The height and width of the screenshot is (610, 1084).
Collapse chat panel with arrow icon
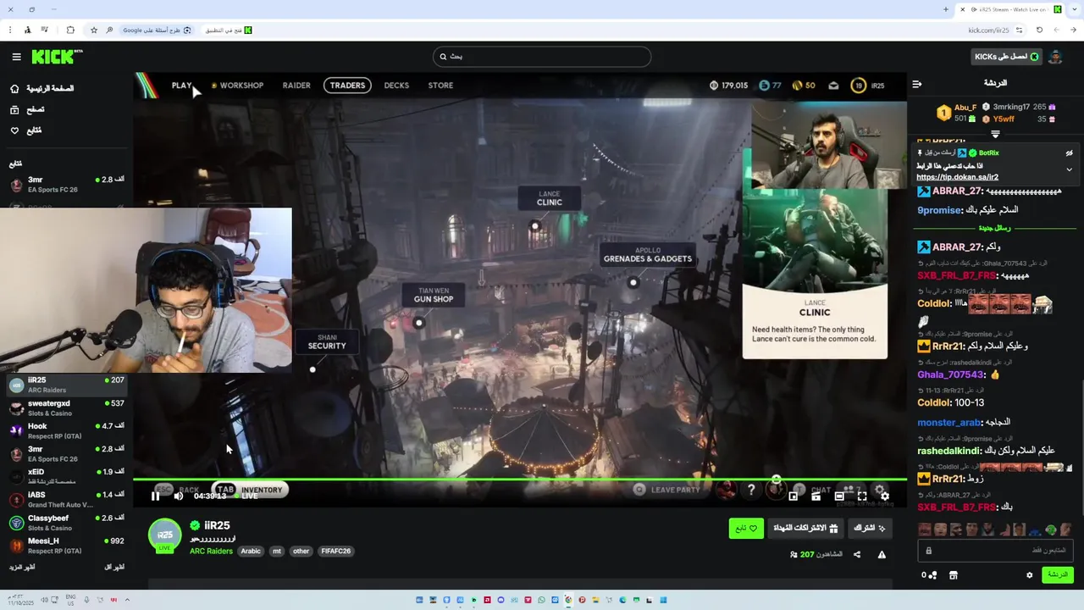pyautogui.click(x=916, y=84)
